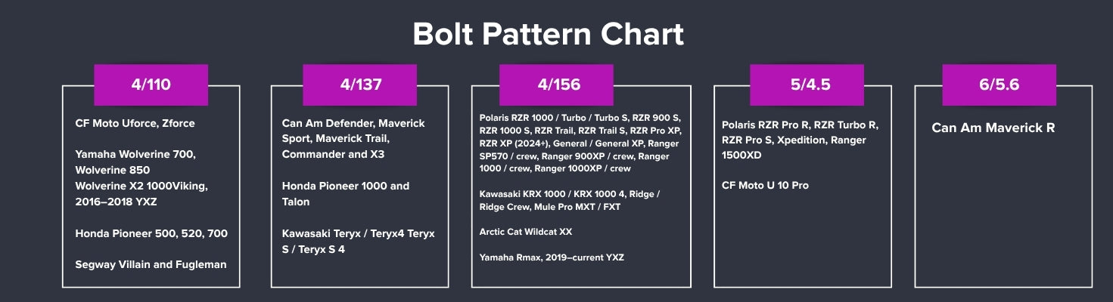Select the Polaris RZR 1000 paragraph
The width and height of the screenshot is (1113, 302).
pyautogui.click(x=580, y=143)
